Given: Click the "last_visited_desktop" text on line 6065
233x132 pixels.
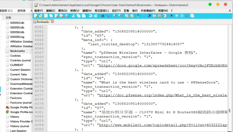Looking at the screenshot, I should tap(113, 44).
